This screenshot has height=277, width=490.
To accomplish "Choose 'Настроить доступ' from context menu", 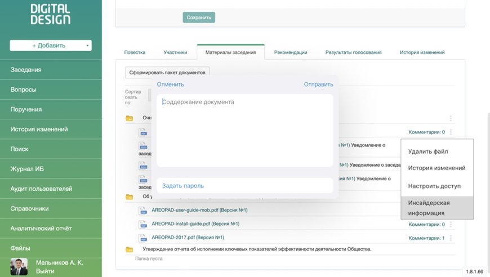I will pos(434,186).
